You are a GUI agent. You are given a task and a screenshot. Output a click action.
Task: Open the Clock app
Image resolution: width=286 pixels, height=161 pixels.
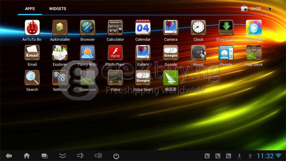point(199,28)
